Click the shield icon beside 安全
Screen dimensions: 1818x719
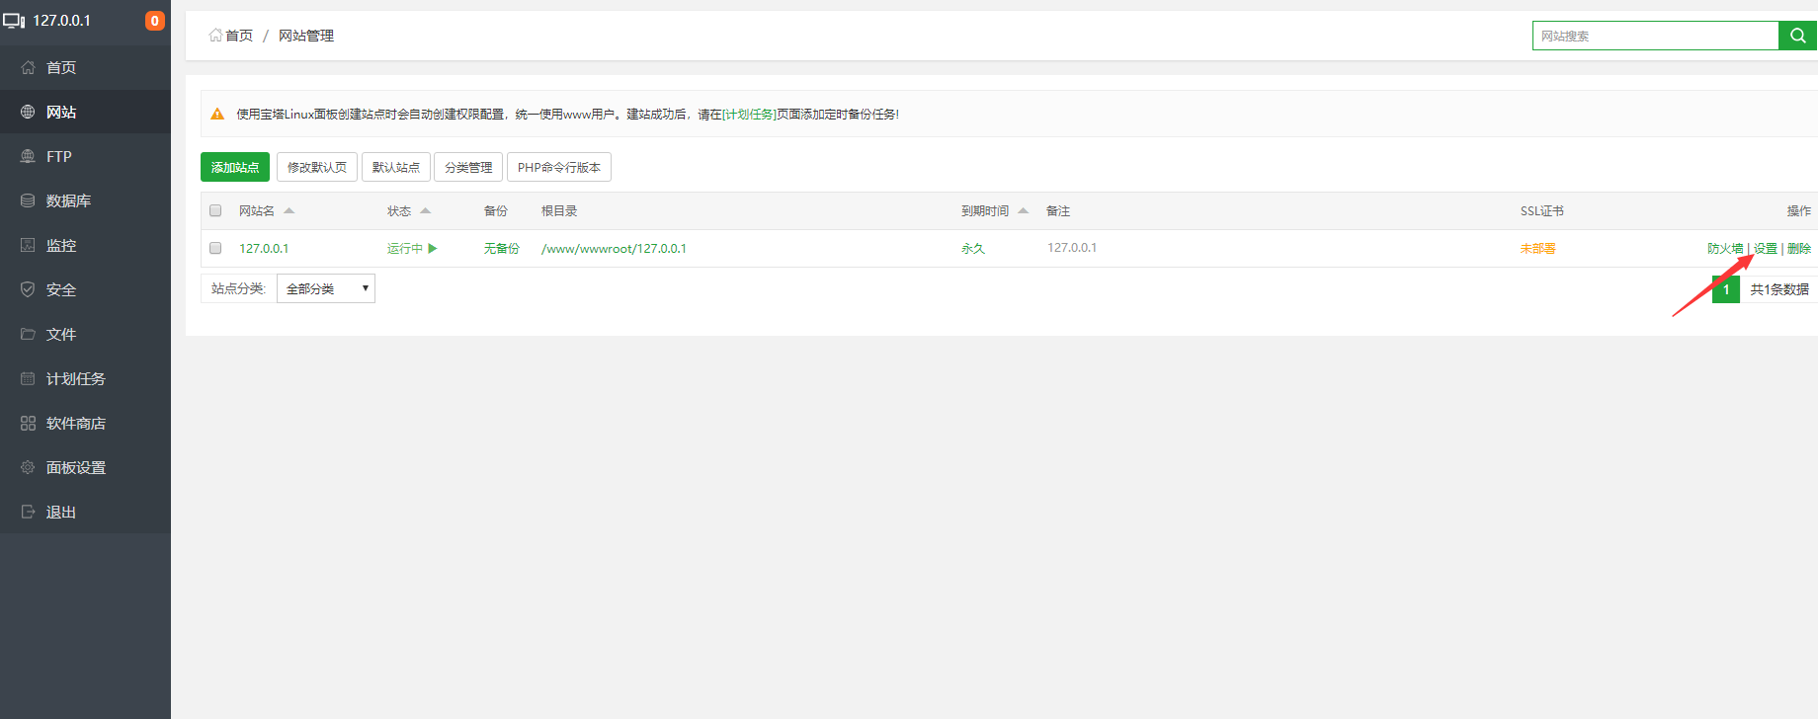[28, 289]
